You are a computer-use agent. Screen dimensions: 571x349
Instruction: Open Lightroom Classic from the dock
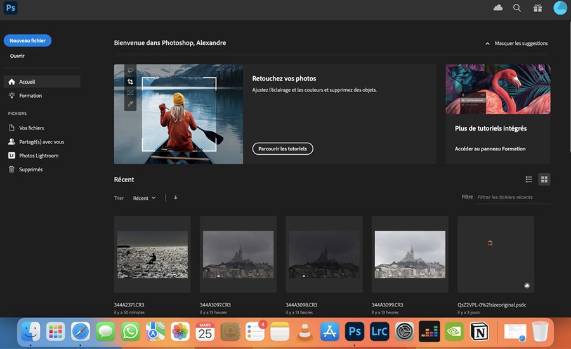click(x=379, y=331)
